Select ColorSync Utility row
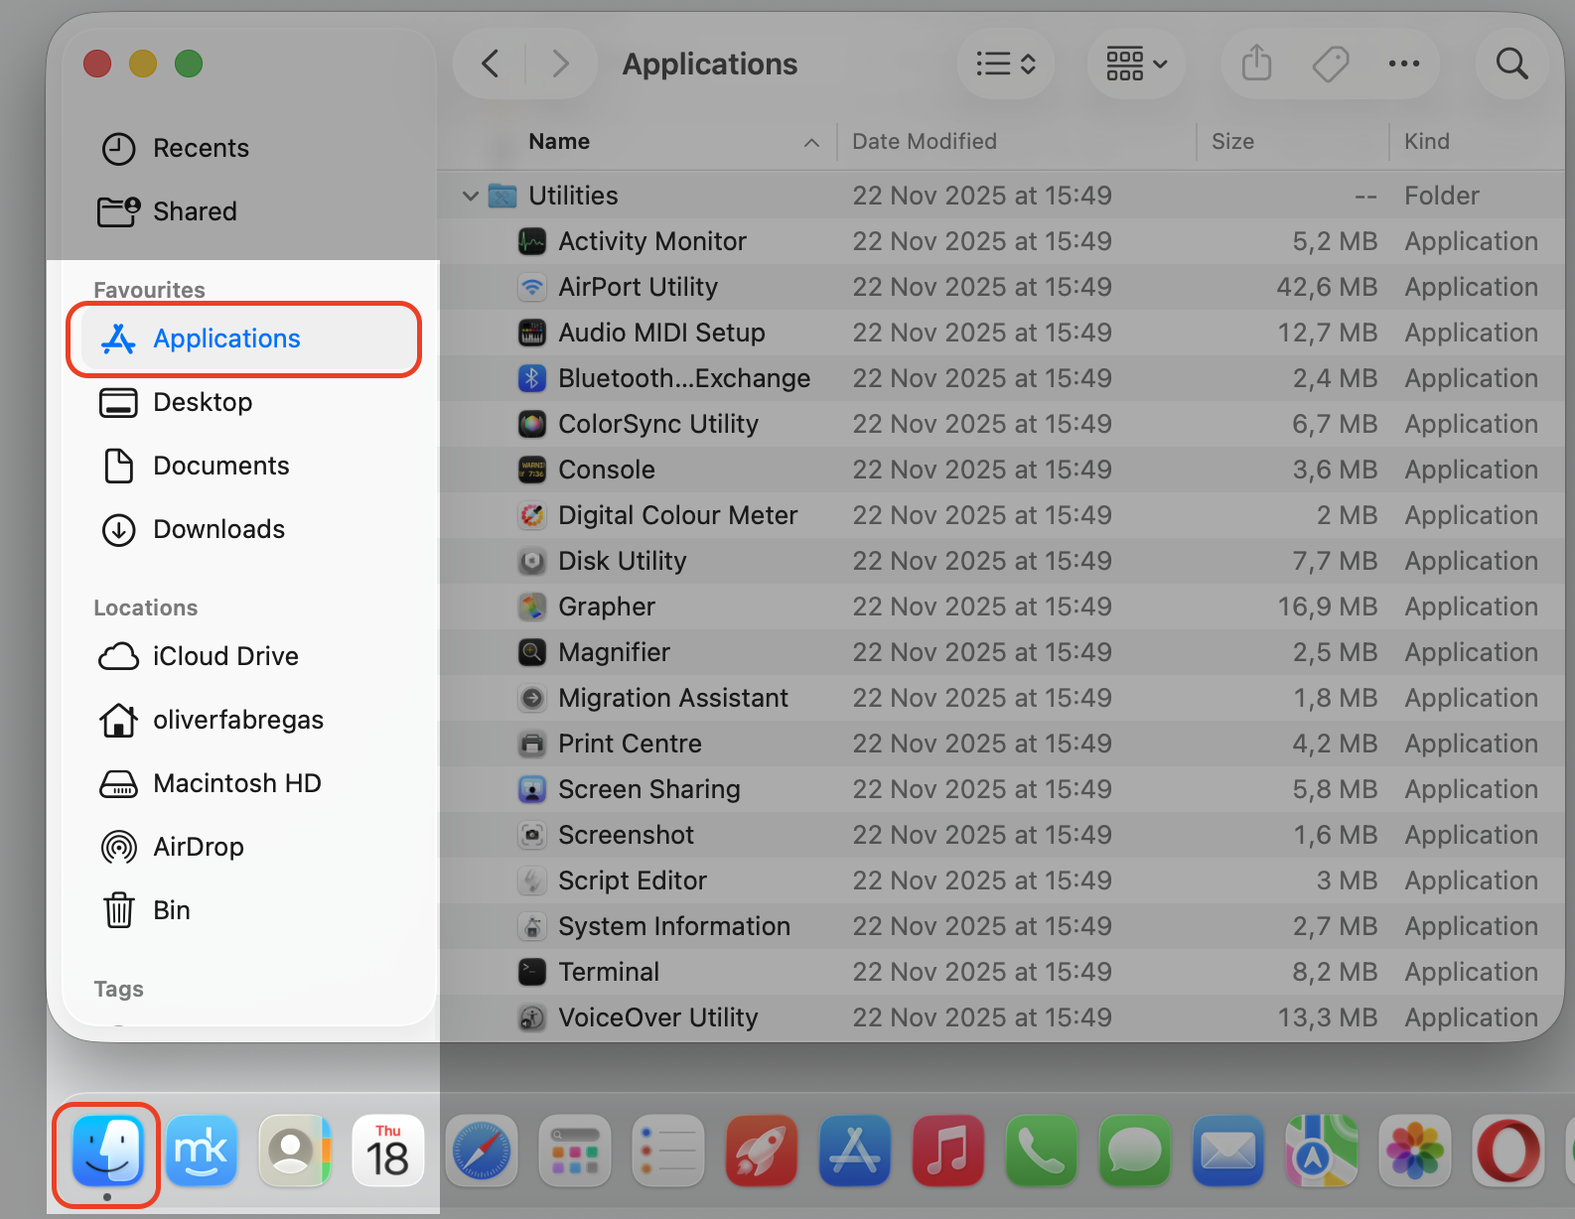The height and width of the screenshot is (1219, 1575). pyautogui.click(x=1001, y=424)
